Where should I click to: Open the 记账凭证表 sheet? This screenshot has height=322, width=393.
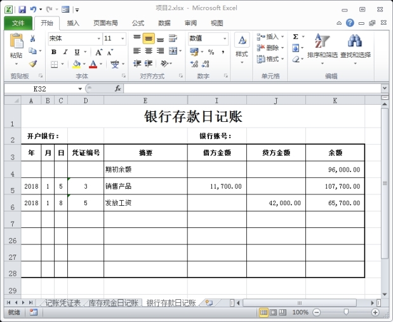coord(63,303)
